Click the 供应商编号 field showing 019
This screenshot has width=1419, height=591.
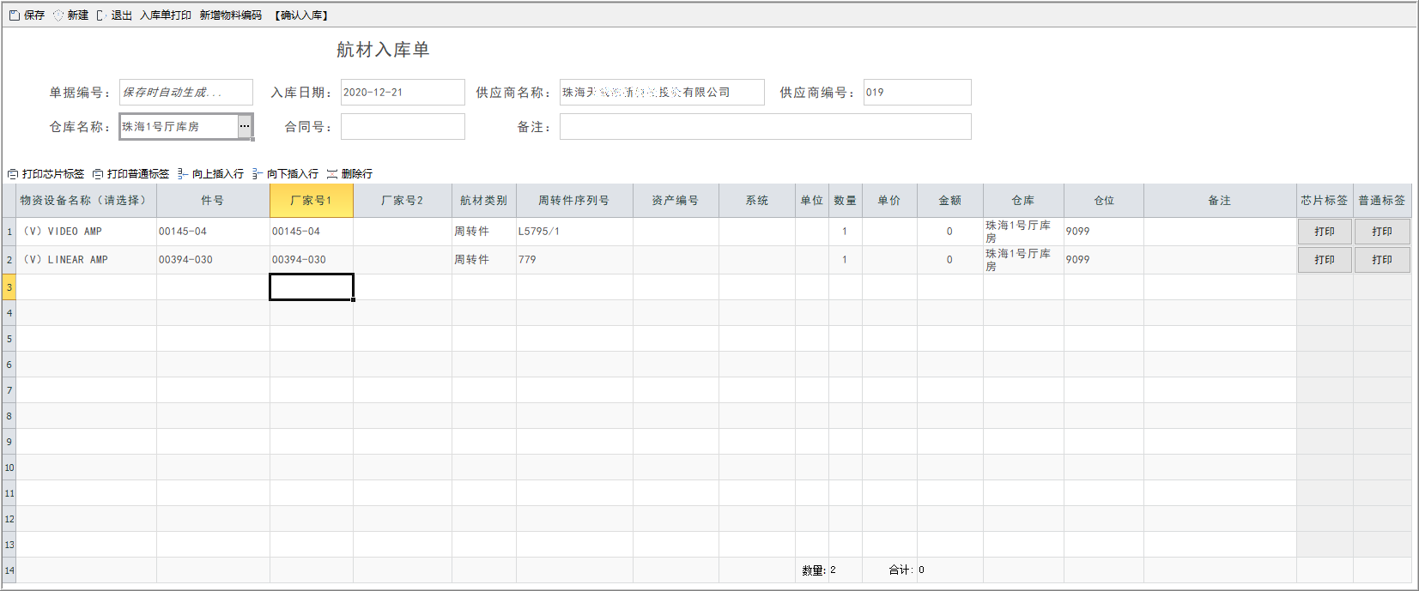coord(918,92)
